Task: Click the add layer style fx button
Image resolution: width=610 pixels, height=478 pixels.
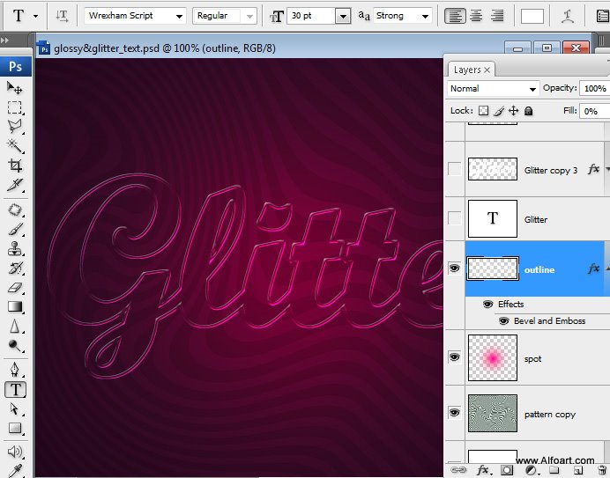Action: click(484, 470)
